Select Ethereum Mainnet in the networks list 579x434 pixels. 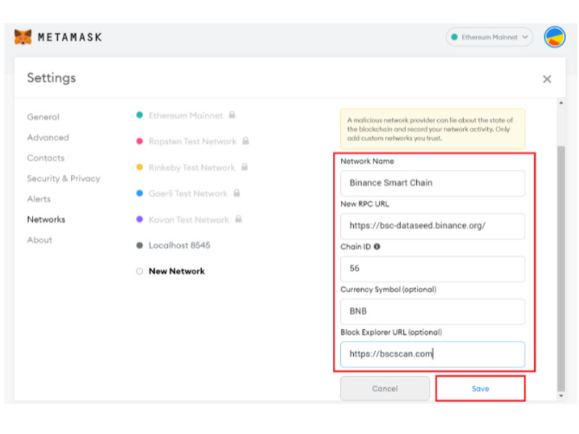(x=186, y=116)
